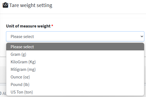Set weight unit to grams
146x97 pixels.
(x=75, y=54)
